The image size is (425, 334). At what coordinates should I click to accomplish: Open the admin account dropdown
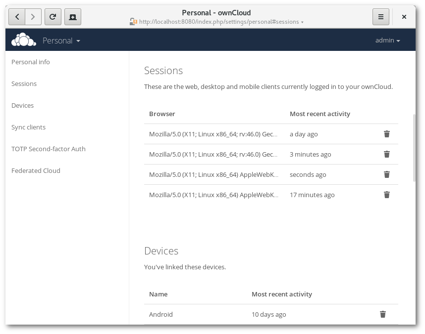pos(388,40)
